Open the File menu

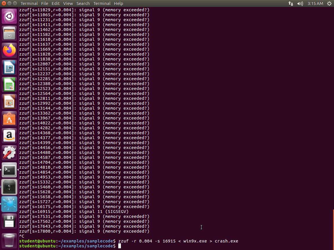coord(45,3)
